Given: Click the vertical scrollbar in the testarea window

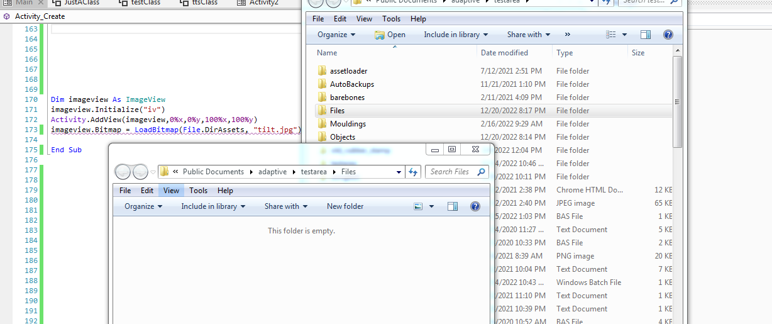Looking at the screenshot, I should click(677, 101).
